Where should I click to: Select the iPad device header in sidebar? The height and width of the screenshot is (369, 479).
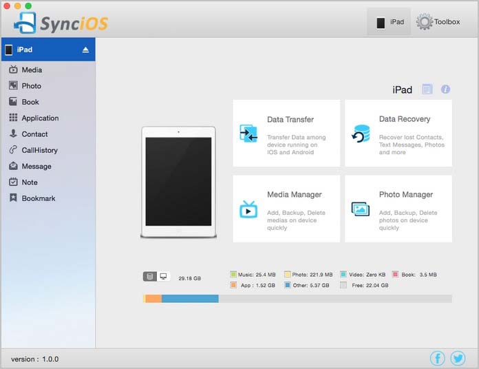[x=48, y=50]
